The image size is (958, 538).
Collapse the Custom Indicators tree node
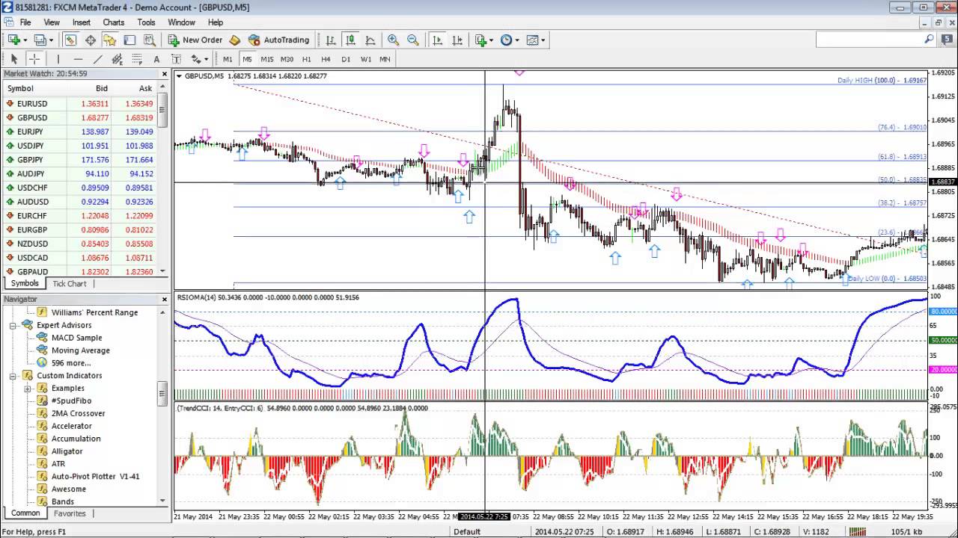13,375
